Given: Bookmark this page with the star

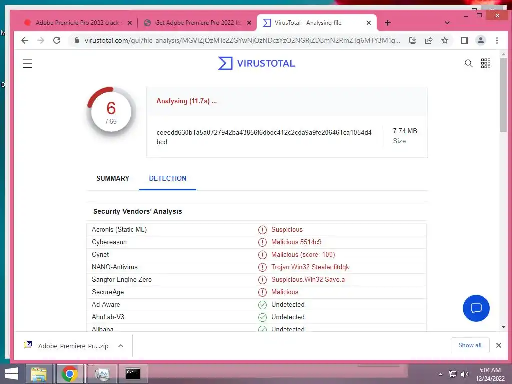Looking at the screenshot, I should point(444,40).
